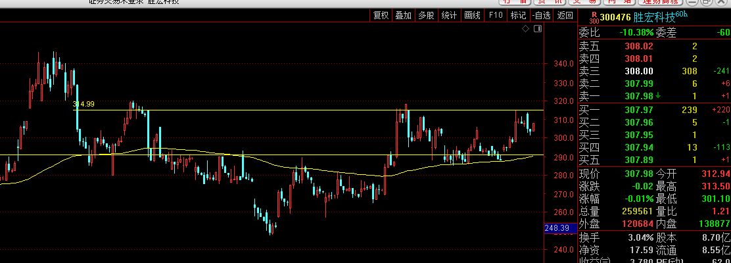Screen dimensions: 731x263
Task: Remove stock via -自选 button
Action: 541,15
